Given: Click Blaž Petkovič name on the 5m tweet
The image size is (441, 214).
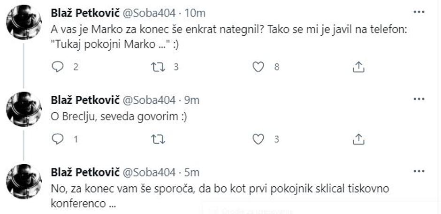Looking at the screenshot, I should [84, 172].
